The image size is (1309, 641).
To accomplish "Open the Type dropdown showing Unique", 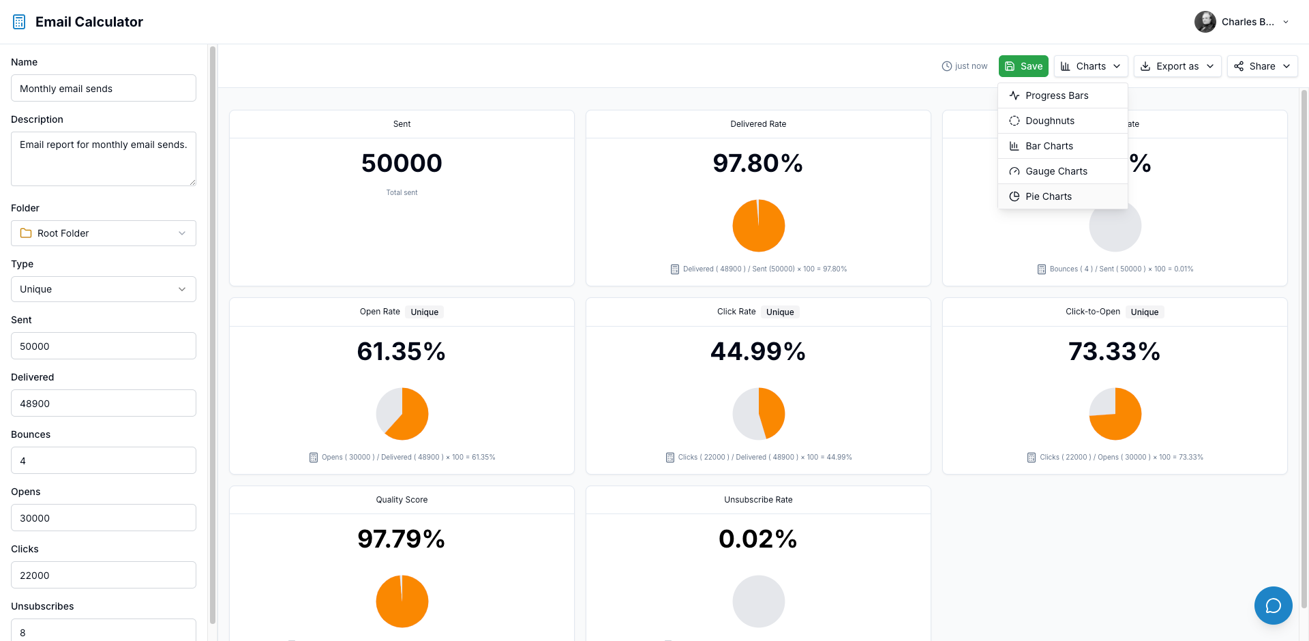I will pos(103,289).
